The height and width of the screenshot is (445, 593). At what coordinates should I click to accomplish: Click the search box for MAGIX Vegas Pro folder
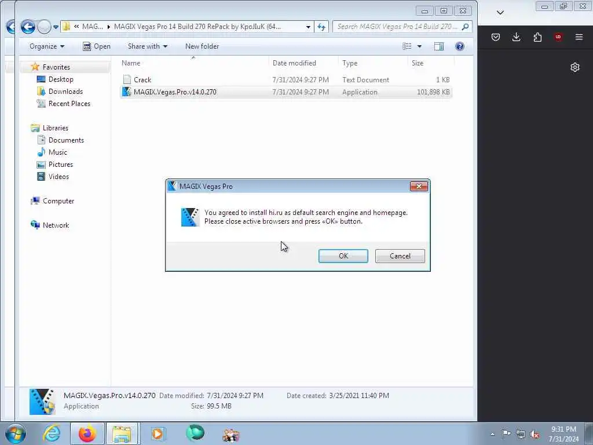397,27
